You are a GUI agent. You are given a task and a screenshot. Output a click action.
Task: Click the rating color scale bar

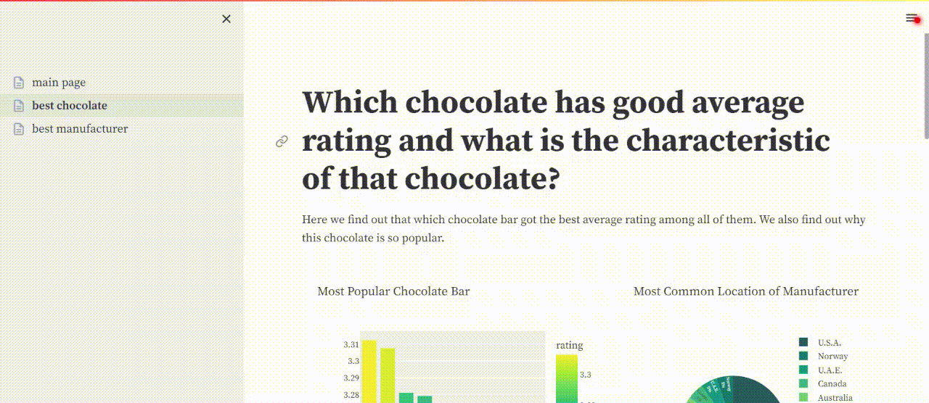(567, 378)
